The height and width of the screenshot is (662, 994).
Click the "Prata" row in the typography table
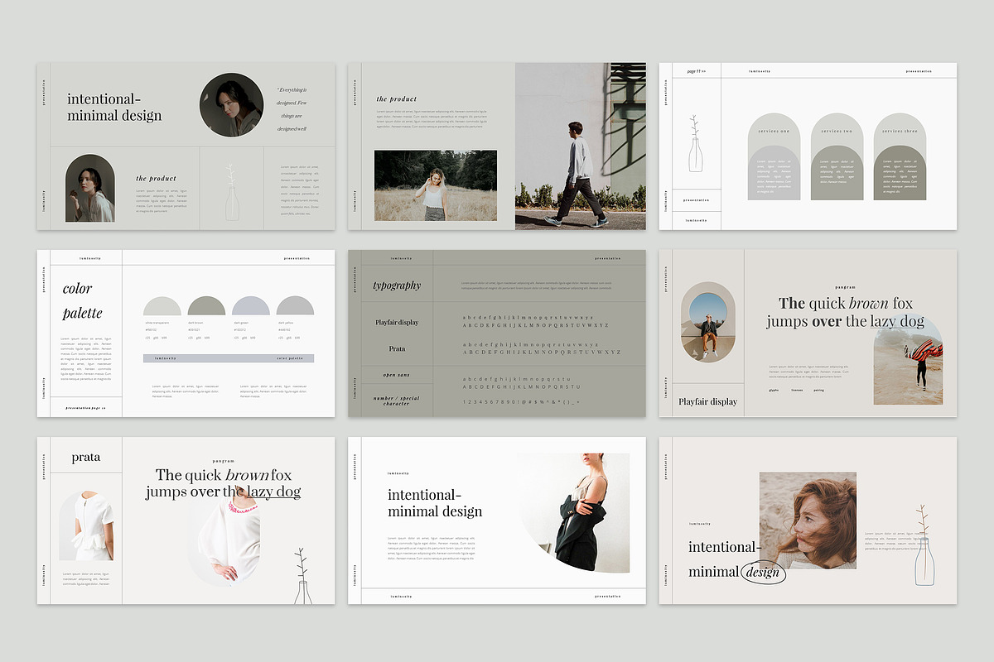(x=397, y=348)
